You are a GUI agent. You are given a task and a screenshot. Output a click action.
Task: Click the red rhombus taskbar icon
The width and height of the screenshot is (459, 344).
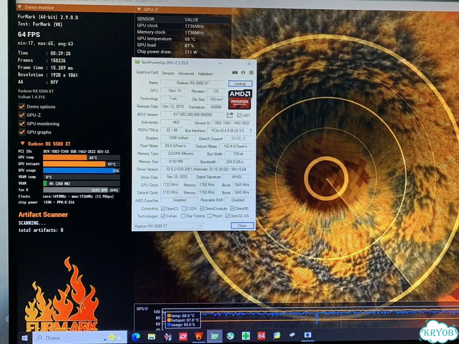tap(183, 336)
